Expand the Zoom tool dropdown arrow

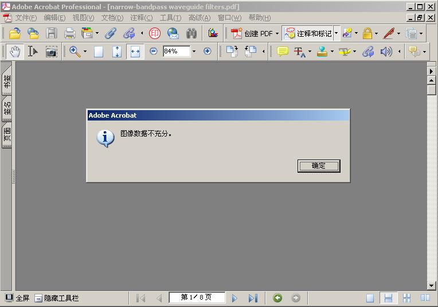point(85,52)
